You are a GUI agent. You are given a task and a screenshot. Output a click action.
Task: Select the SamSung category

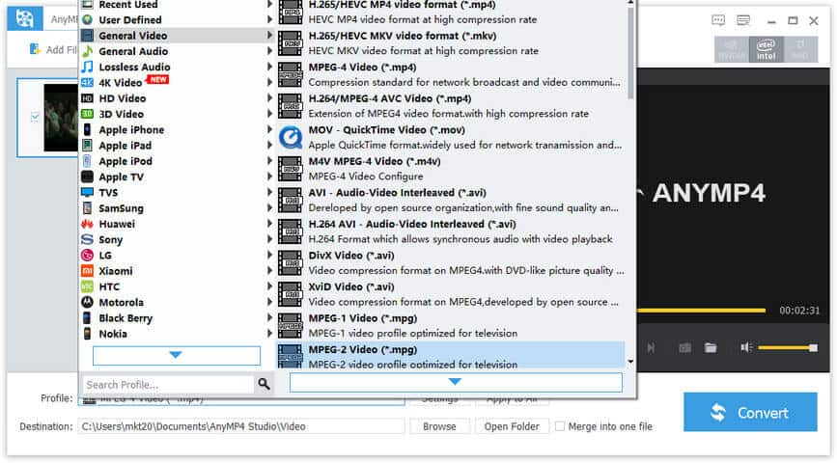(176, 208)
